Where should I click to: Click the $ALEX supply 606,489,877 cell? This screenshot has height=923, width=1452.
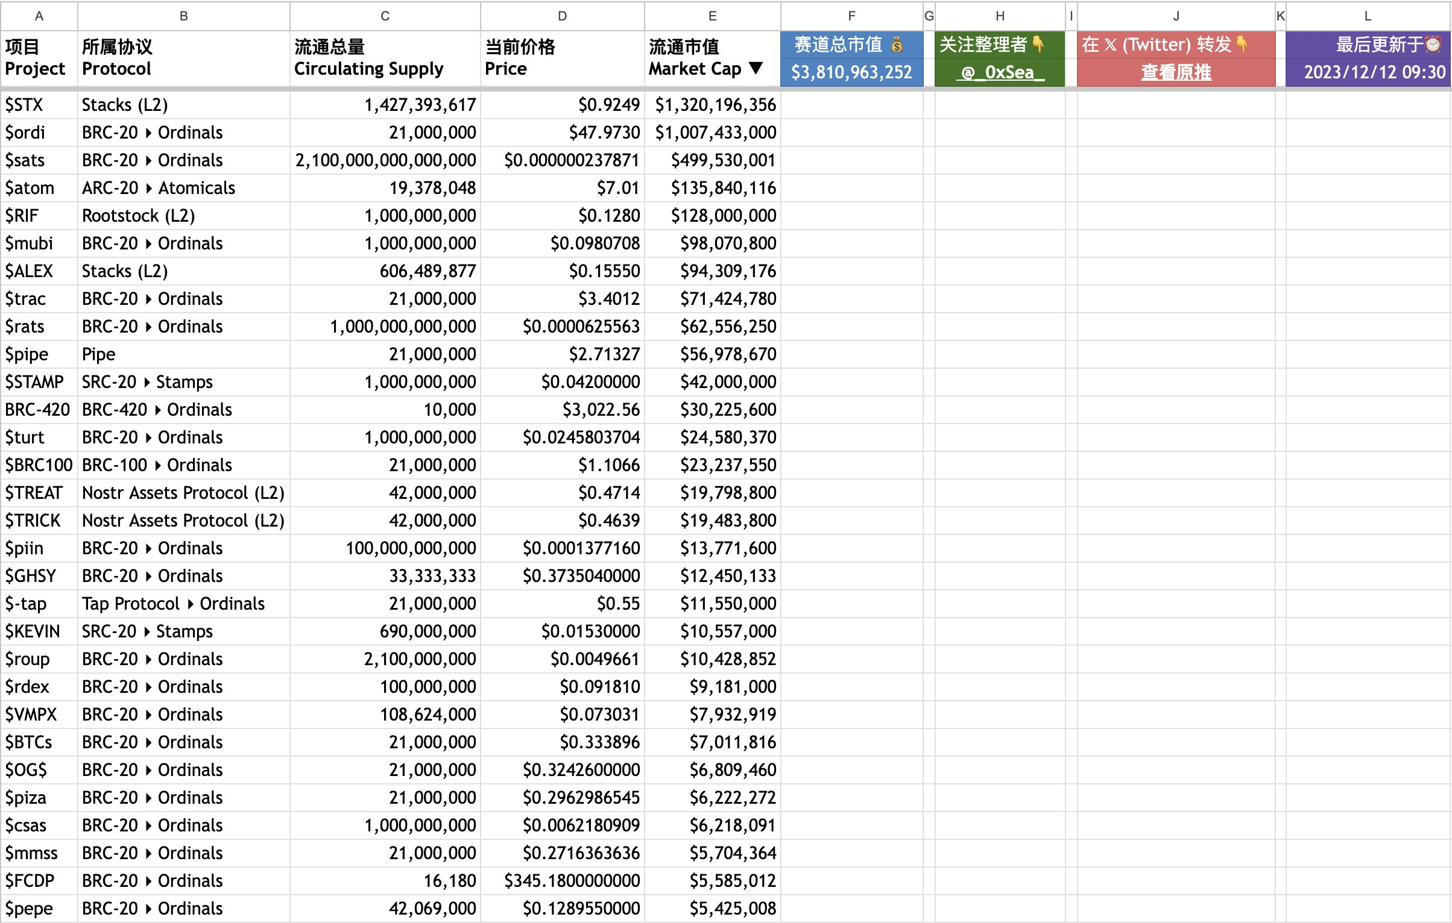point(385,271)
